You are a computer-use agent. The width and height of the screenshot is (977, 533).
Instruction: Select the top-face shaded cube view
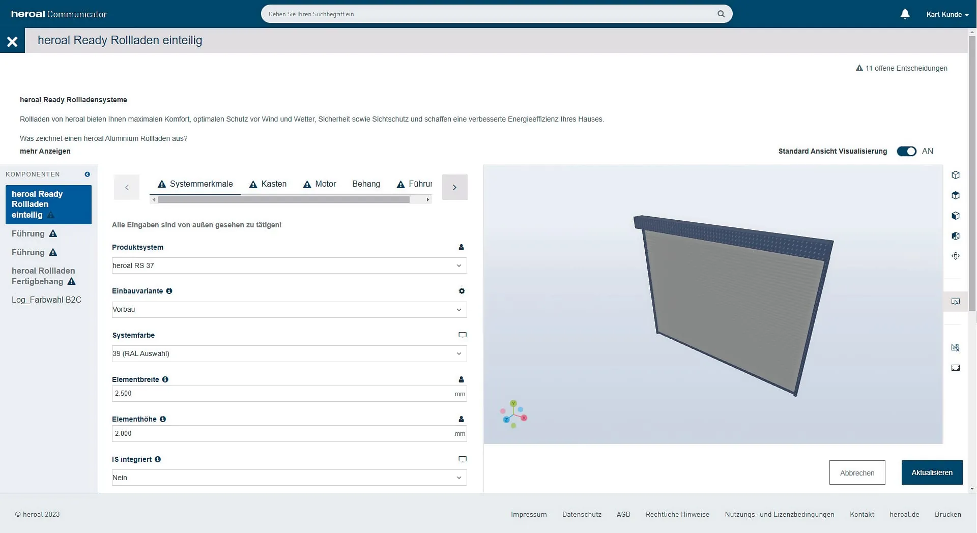coord(956,195)
